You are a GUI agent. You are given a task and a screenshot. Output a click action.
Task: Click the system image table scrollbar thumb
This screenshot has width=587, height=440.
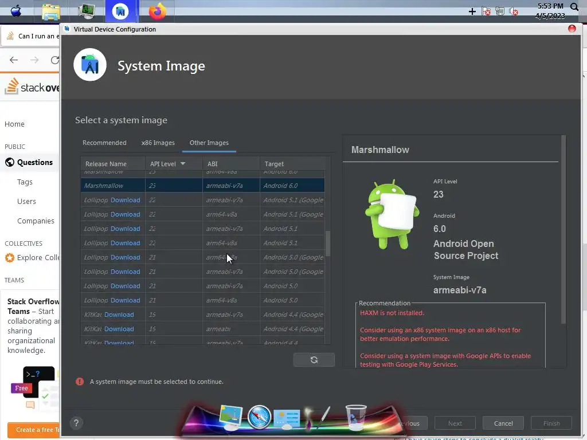[328, 243]
